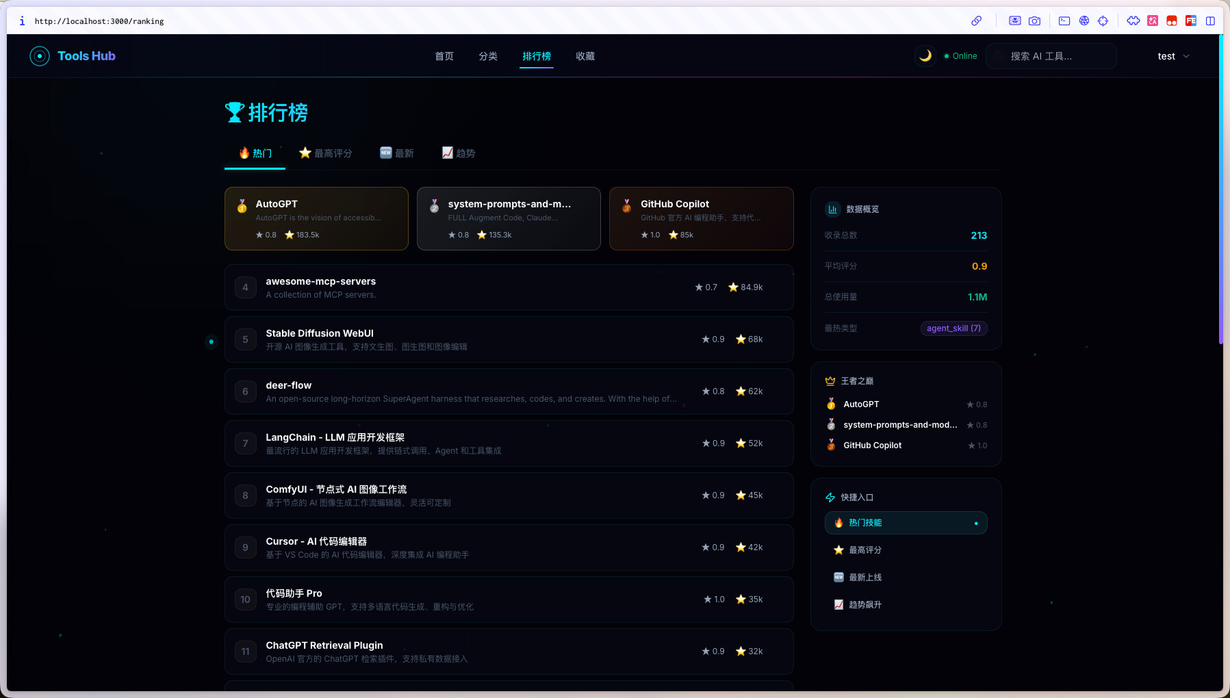Switch to the 最高评分 ranking tab
The width and height of the screenshot is (1230, 698).
[326, 153]
